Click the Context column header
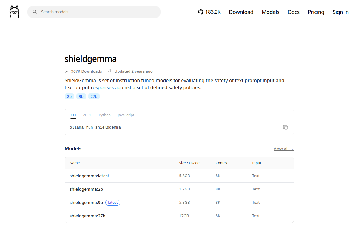358x238 pixels. [222, 163]
